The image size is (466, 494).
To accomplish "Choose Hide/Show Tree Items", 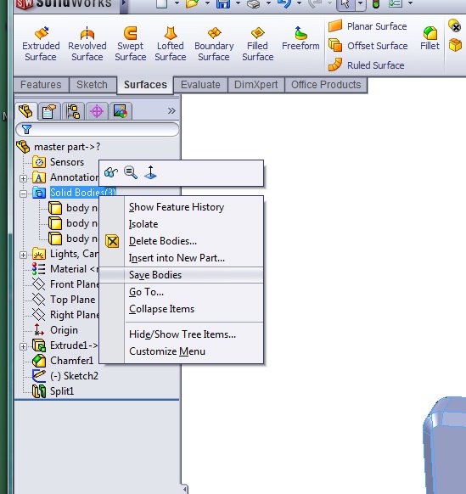I will tap(182, 334).
